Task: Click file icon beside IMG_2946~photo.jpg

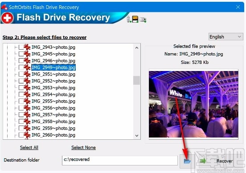Action: (27, 61)
